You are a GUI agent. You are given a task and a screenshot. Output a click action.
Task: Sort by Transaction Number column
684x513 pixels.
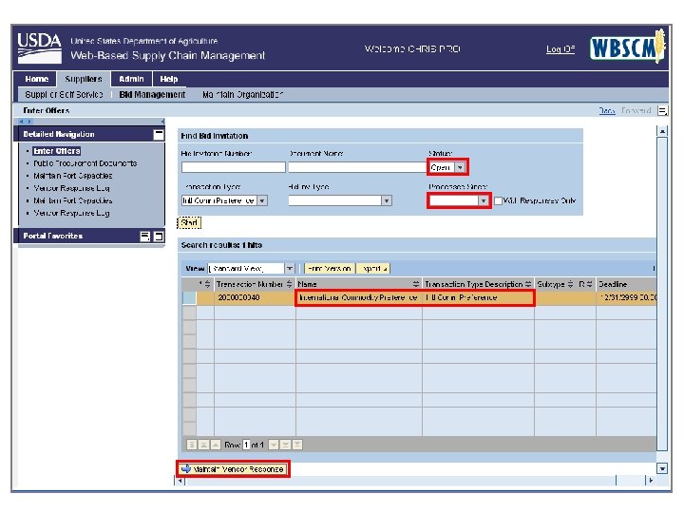pos(289,284)
